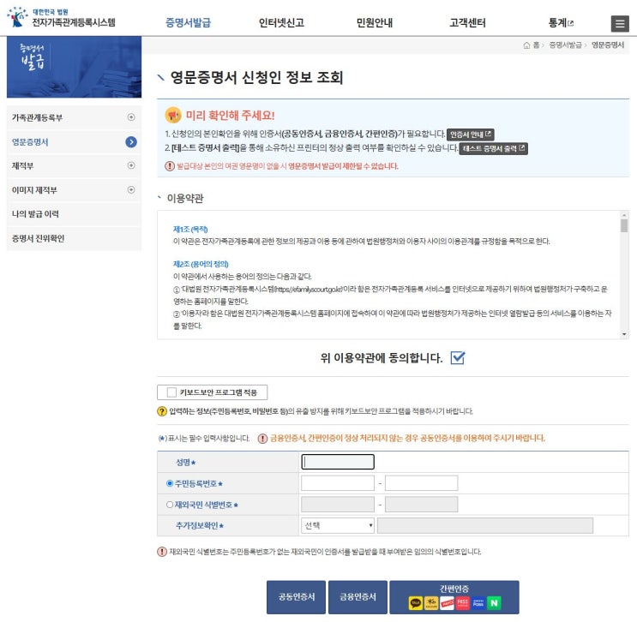Click the 증명서발급 breadcrumb link
Image resolution: width=637 pixels, height=622 pixels.
click(565, 45)
